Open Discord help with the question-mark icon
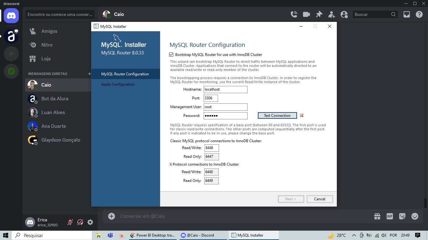This screenshot has width=428, height=240. tap(419, 14)
